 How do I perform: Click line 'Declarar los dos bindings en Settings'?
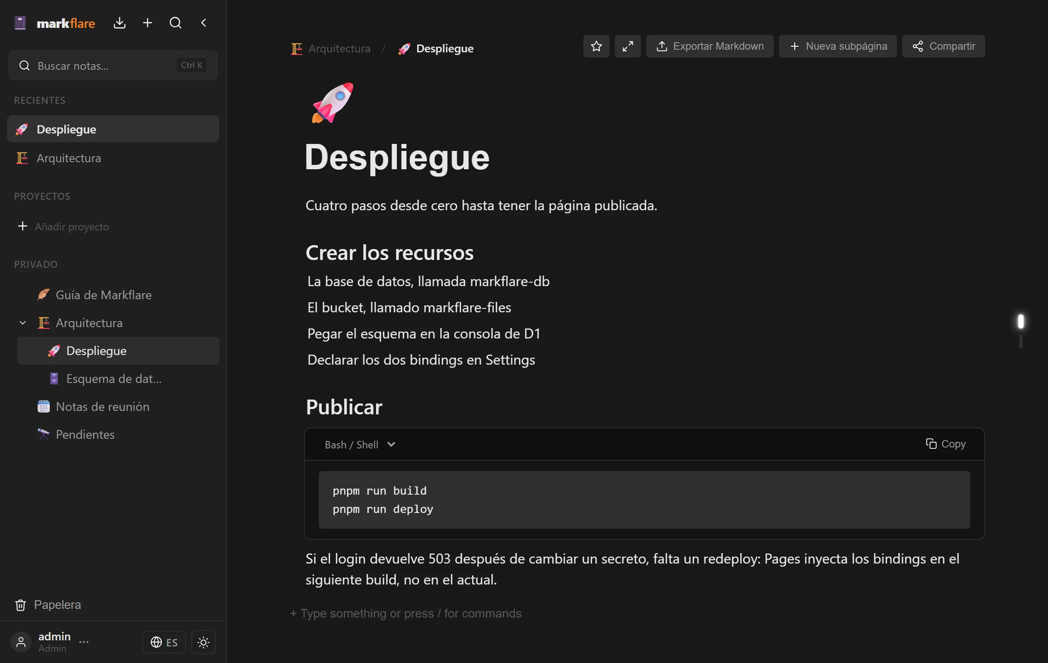(x=421, y=360)
